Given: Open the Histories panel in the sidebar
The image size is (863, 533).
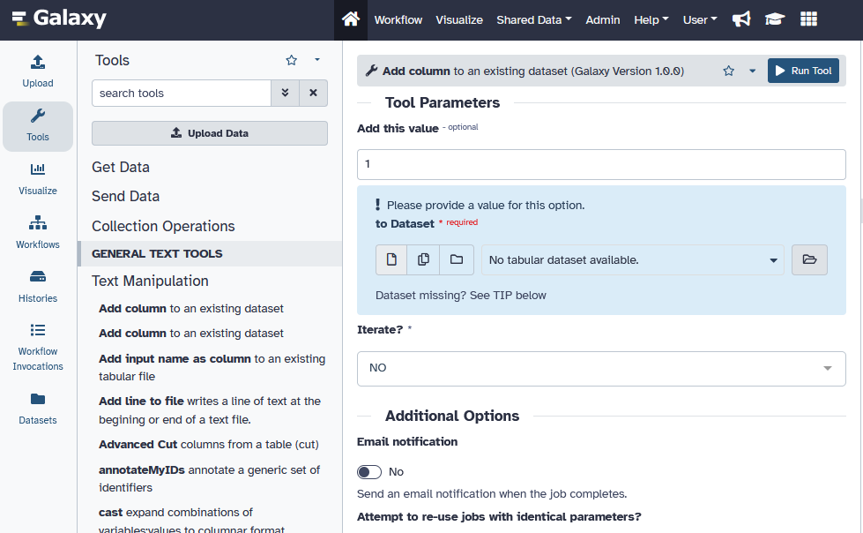Looking at the screenshot, I should coord(37,287).
